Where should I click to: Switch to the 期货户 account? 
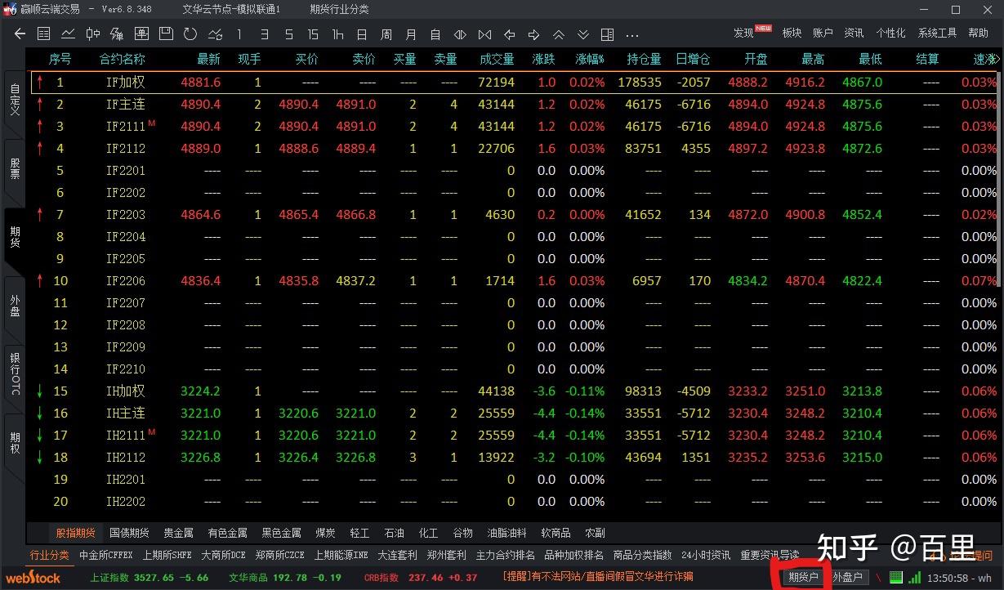tap(803, 577)
